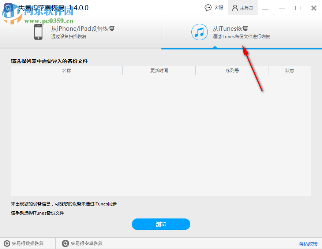This screenshot has width=322, height=249.
Task: Launch 失易得安卓恢复 from its bottom bar icon
Action: point(65,243)
